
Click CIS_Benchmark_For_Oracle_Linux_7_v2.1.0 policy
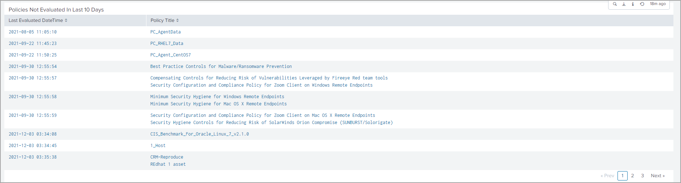click(x=199, y=134)
